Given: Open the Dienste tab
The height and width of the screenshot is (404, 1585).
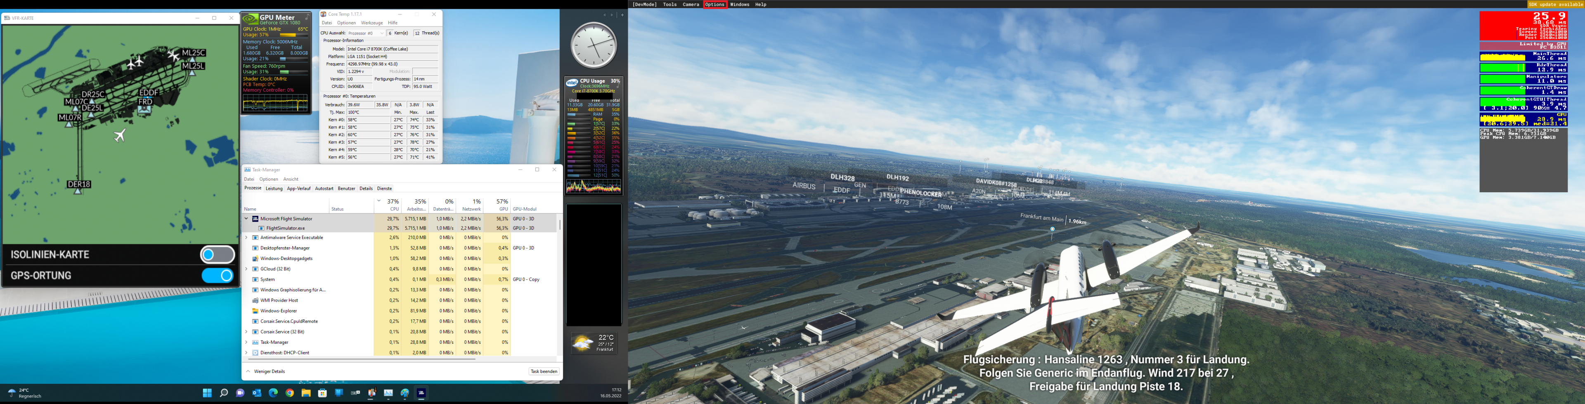Looking at the screenshot, I should pos(385,189).
